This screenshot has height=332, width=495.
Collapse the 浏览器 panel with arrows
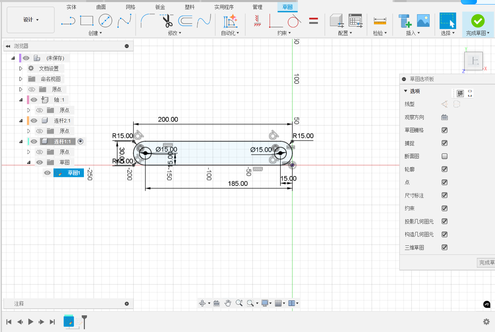[8, 46]
